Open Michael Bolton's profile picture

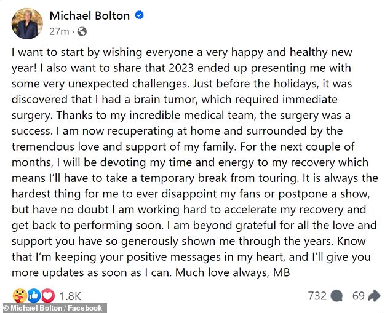[x=27, y=23]
